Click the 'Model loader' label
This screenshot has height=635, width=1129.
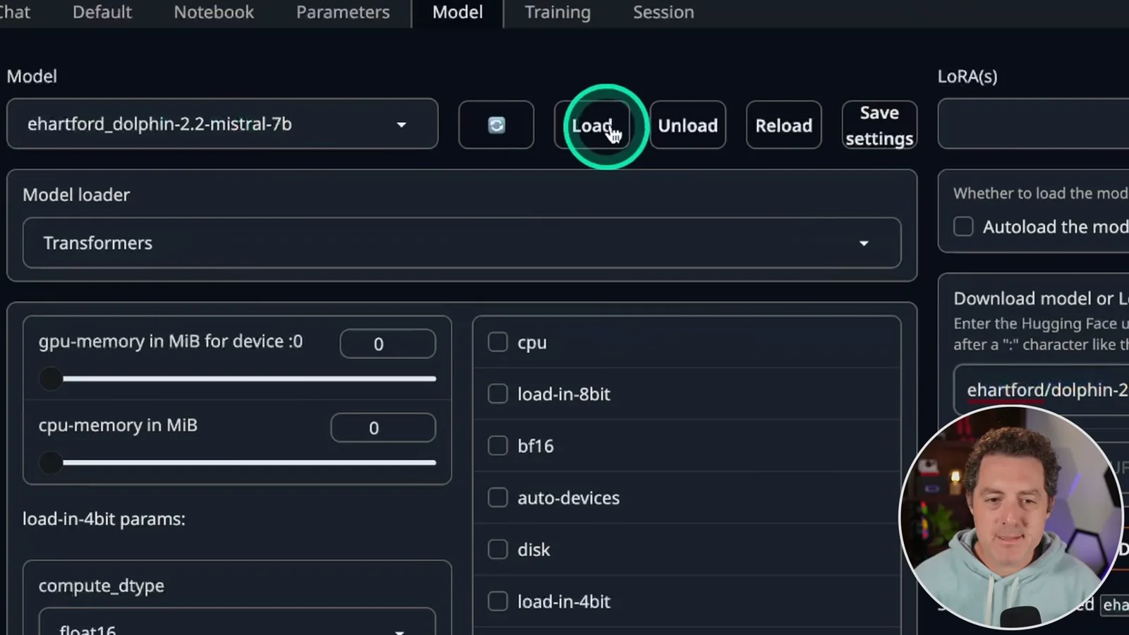76,195
